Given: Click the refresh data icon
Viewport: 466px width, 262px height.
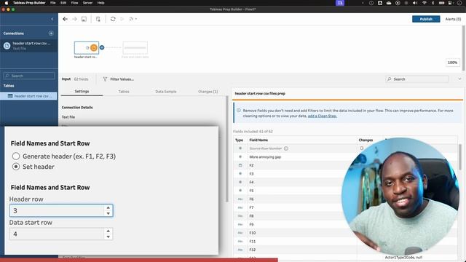Looking at the screenshot, I should (x=113, y=19).
